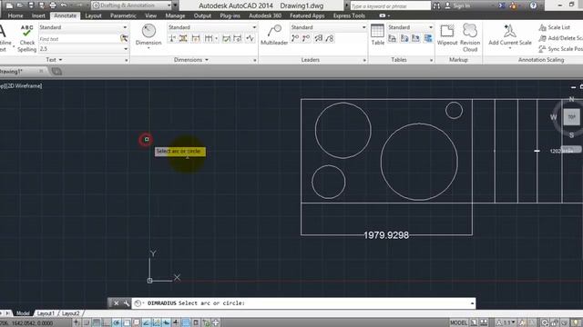The width and height of the screenshot is (583, 327).
Task: Click the dimension Inspect icon
Action: pos(226,38)
